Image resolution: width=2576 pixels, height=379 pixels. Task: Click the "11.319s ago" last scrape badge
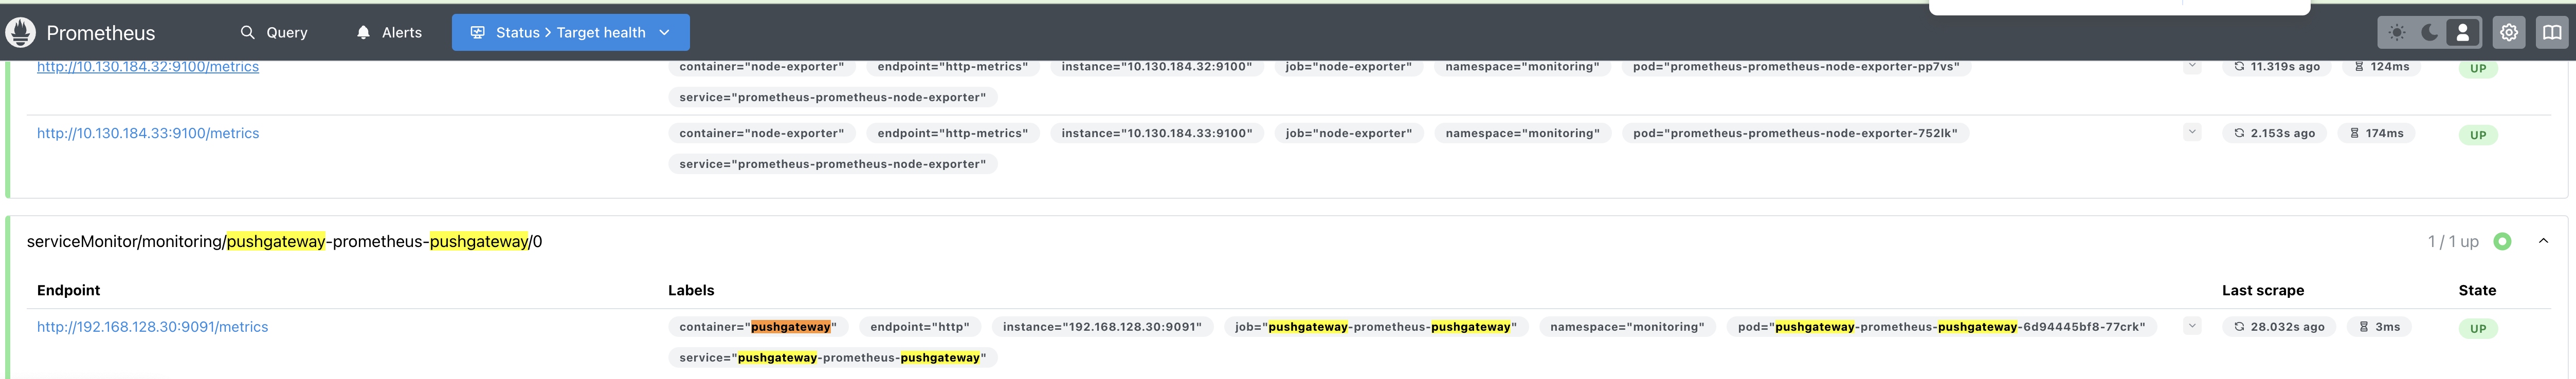(x=2276, y=66)
